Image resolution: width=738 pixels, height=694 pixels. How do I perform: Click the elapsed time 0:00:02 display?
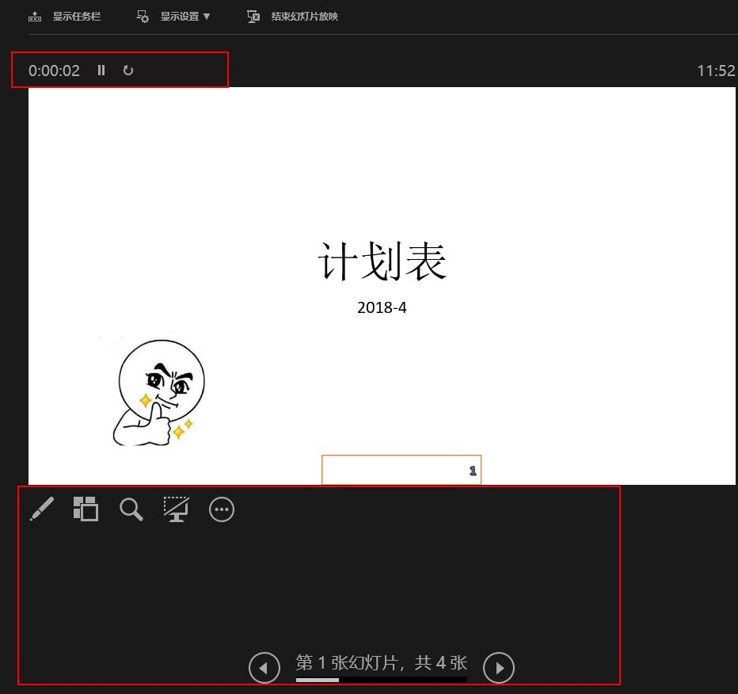(54, 71)
